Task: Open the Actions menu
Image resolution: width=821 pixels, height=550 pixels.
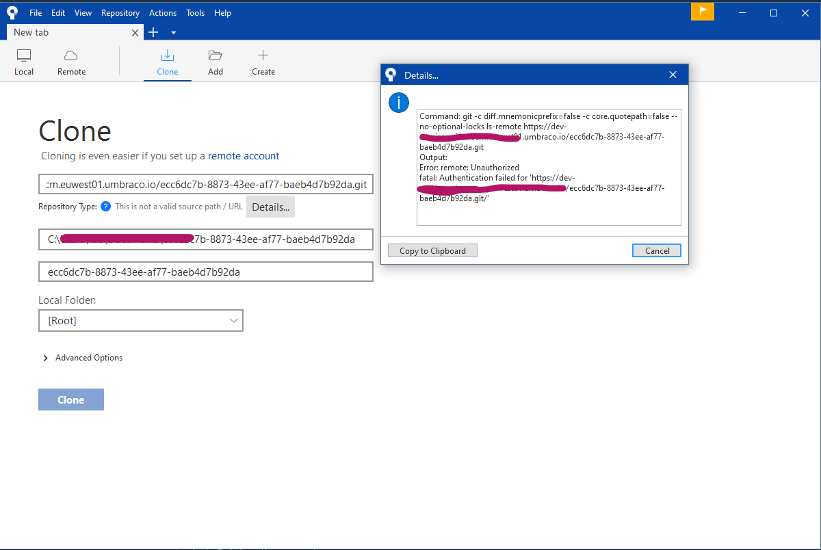Action: (162, 13)
